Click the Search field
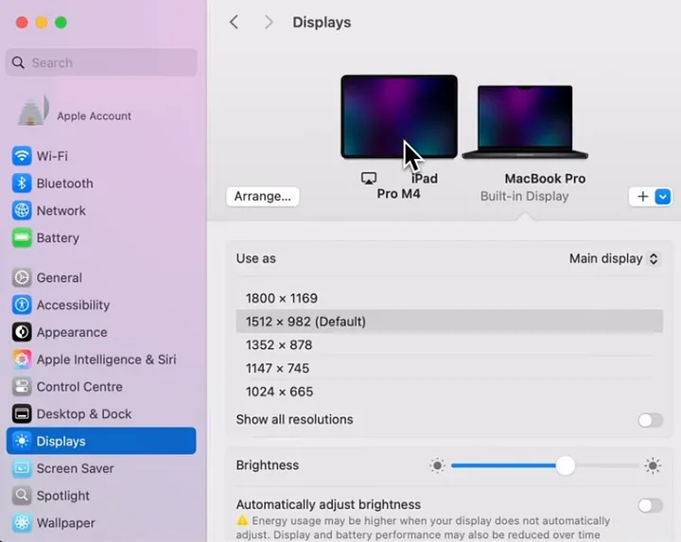 (x=101, y=62)
